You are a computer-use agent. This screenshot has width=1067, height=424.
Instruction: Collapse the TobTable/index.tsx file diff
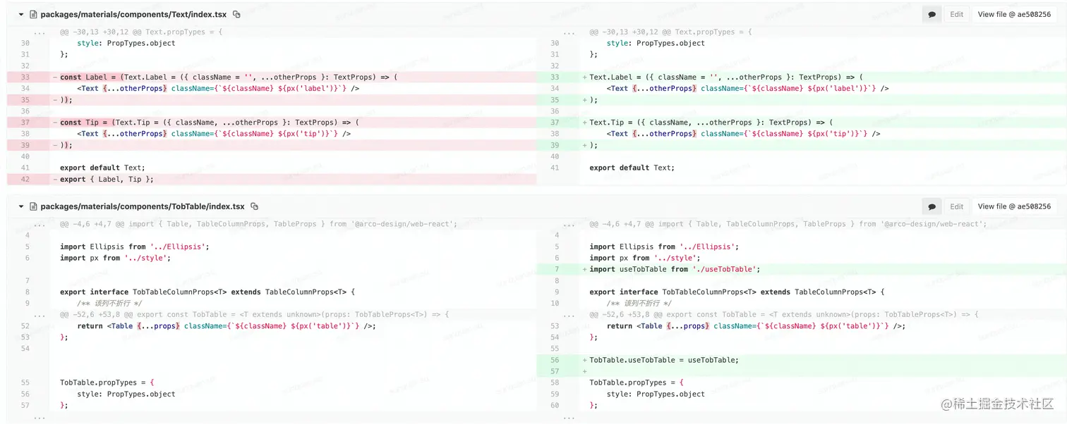click(x=21, y=206)
